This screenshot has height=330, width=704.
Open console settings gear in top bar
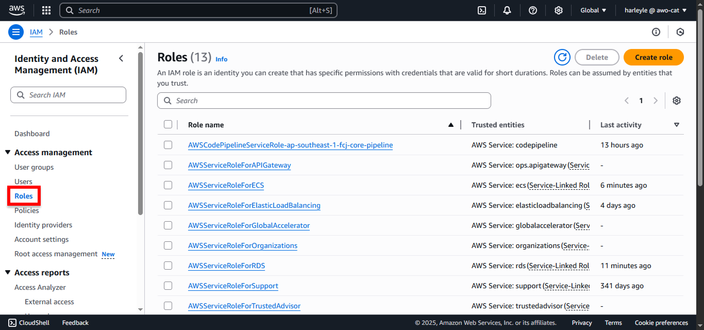coord(559,10)
